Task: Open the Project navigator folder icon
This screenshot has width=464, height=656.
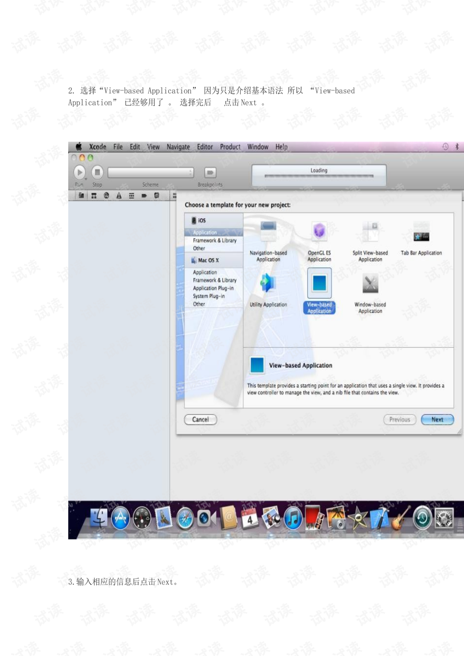Action: (81, 196)
